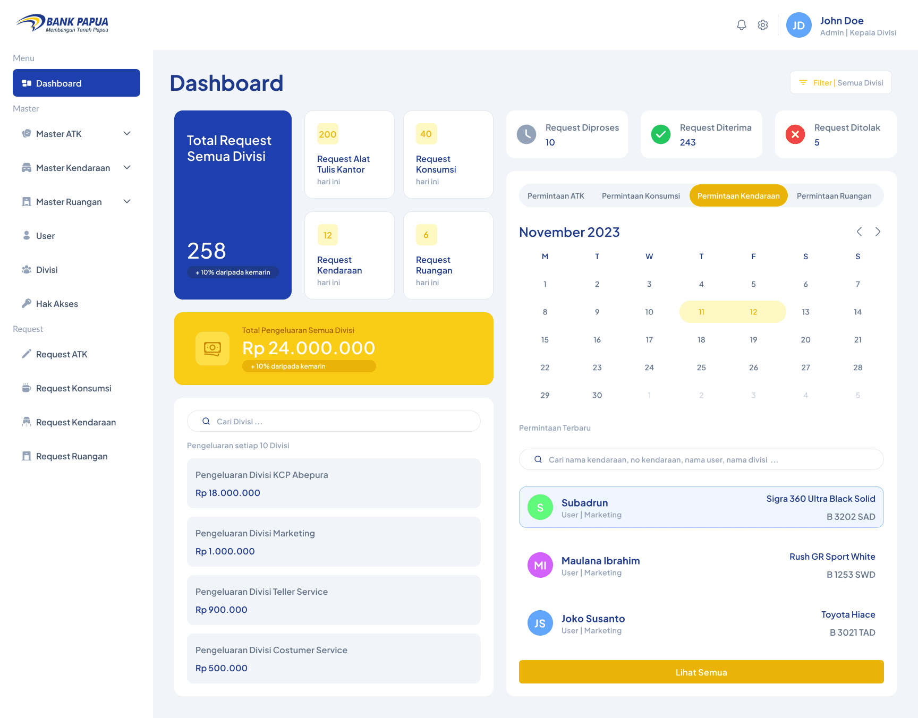918x718 pixels.
Task: Expand the Master Ruangan submenu chevron
Action: tap(127, 201)
